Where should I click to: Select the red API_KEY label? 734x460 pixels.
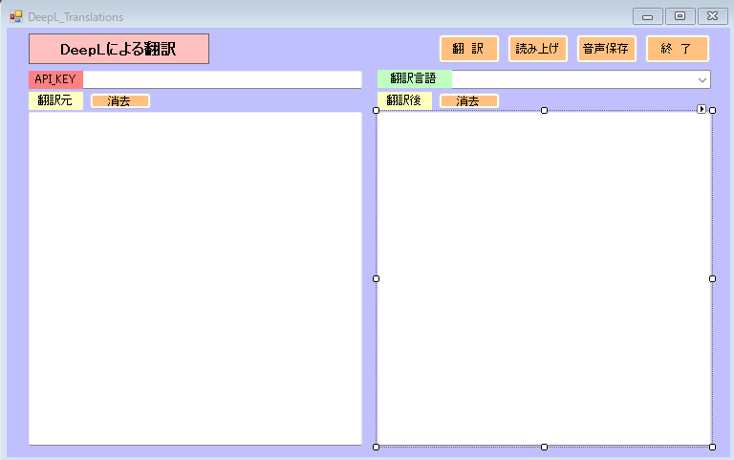click(x=55, y=79)
